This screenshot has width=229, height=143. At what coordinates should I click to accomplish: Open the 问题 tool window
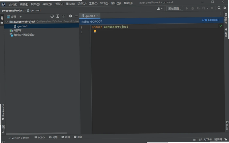point(53,137)
